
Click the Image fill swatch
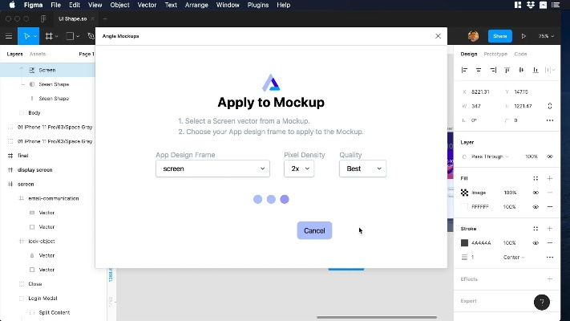click(464, 193)
